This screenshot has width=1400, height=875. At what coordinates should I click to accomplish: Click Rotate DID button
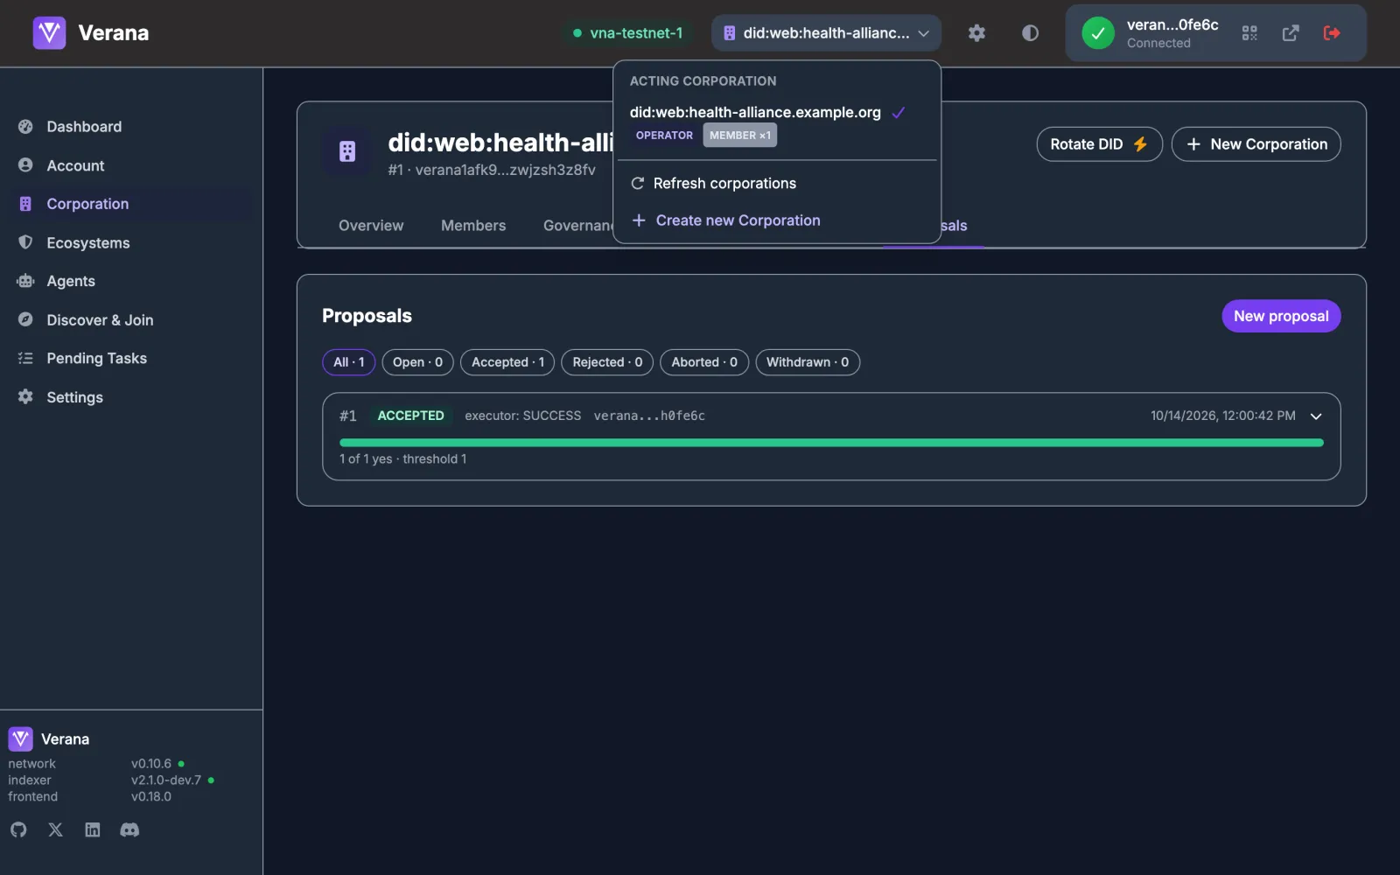(1099, 144)
